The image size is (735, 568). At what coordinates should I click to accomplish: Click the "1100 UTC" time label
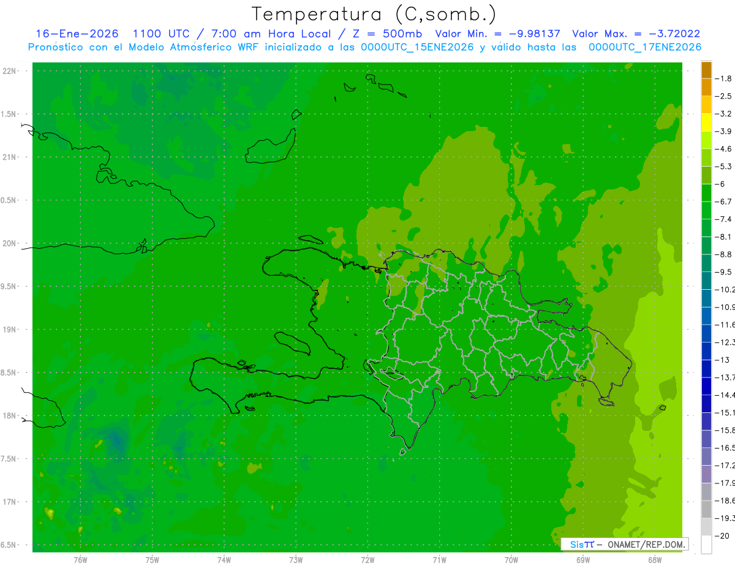point(162,34)
